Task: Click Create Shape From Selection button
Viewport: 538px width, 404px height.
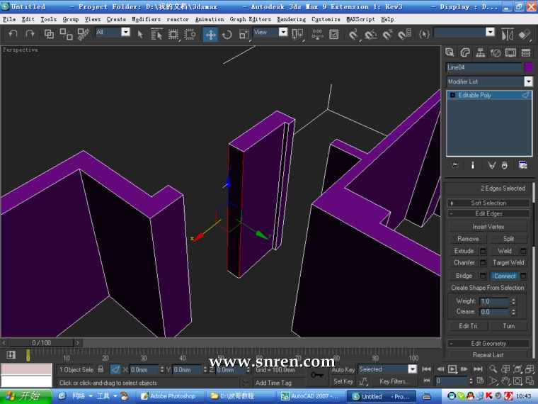Action: click(x=488, y=288)
